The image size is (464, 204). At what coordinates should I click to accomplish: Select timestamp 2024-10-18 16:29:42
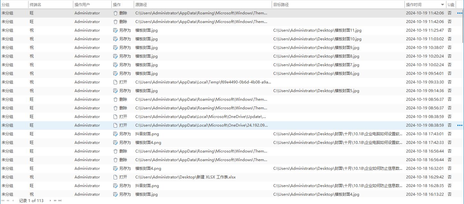point(425,177)
